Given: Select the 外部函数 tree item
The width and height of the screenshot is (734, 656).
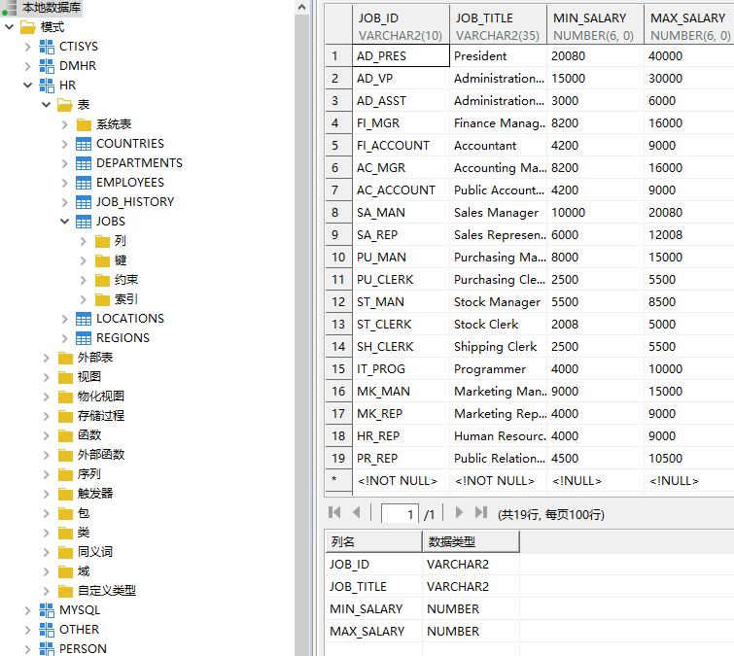Looking at the screenshot, I should [101, 455].
